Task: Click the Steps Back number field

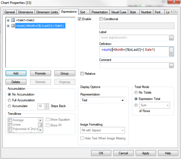Action: (x=41, y=106)
